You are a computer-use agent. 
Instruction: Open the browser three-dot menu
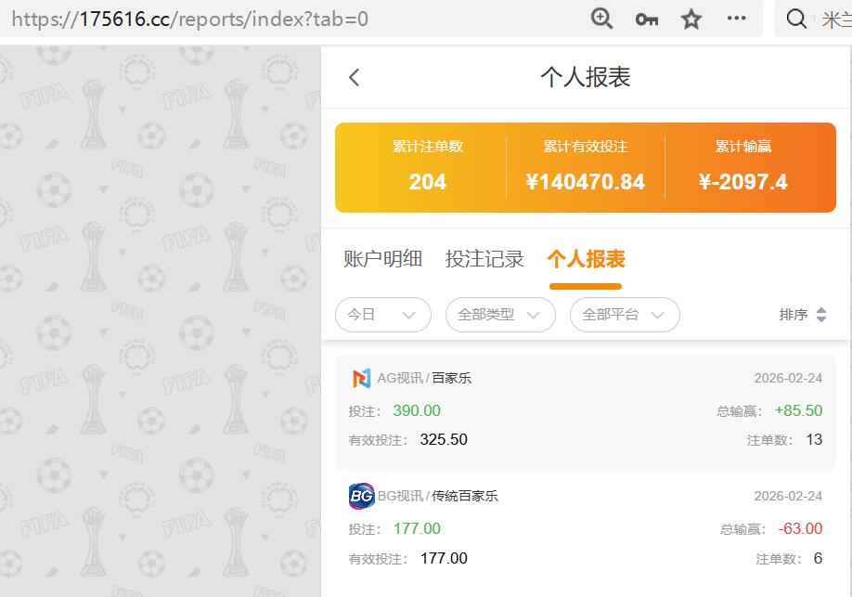tap(735, 18)
